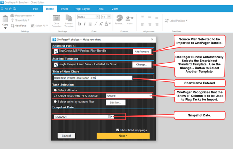Image resolution: width=233 pixels, height=149 pixels.
Task: Click the Undo arrow icon
Action: 6,9
